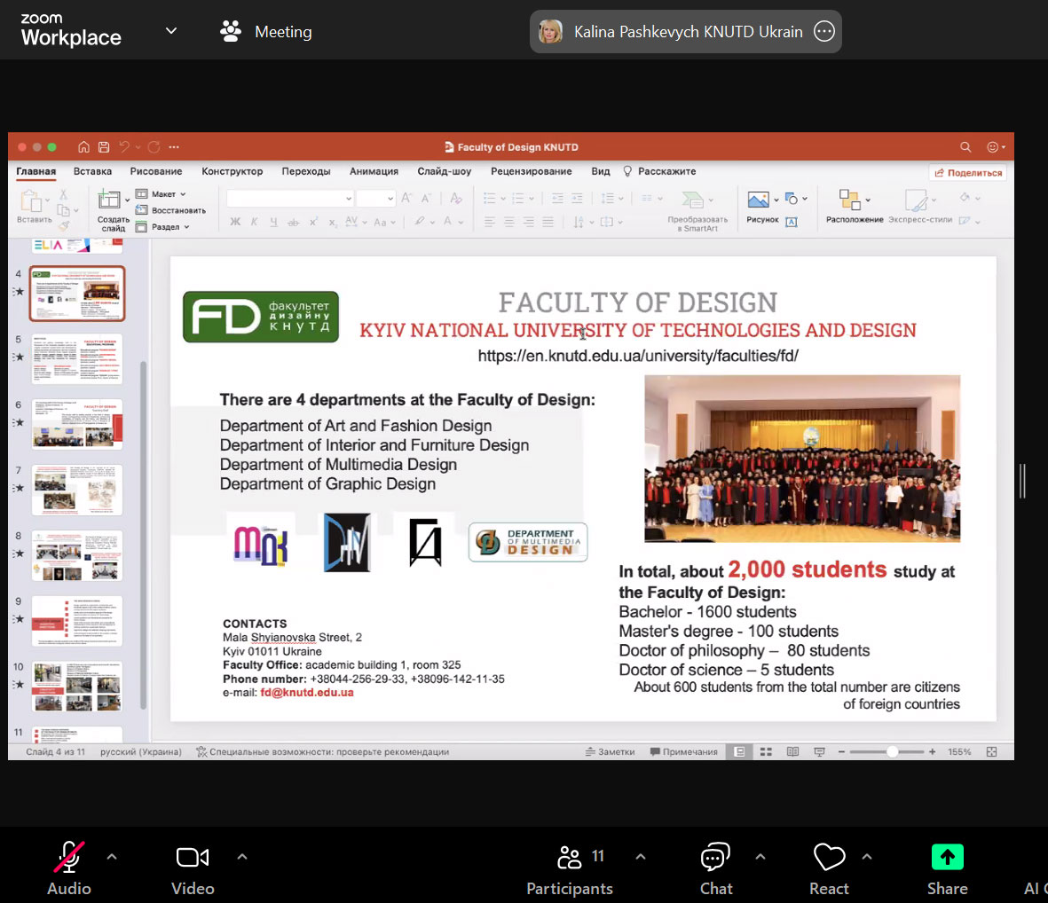Viewport: 1048px width, 903px height.
Task: Open the Zoom Meeting info icon
Action: pyautogui.click(x=231, y=31)
